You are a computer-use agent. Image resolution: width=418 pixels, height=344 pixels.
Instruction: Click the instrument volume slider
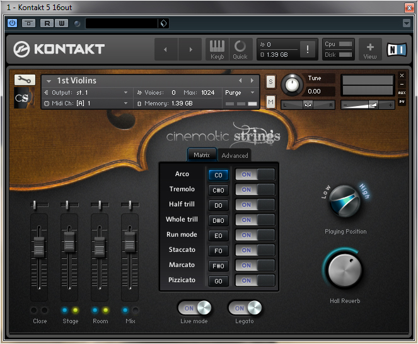[x=368, y=105]
